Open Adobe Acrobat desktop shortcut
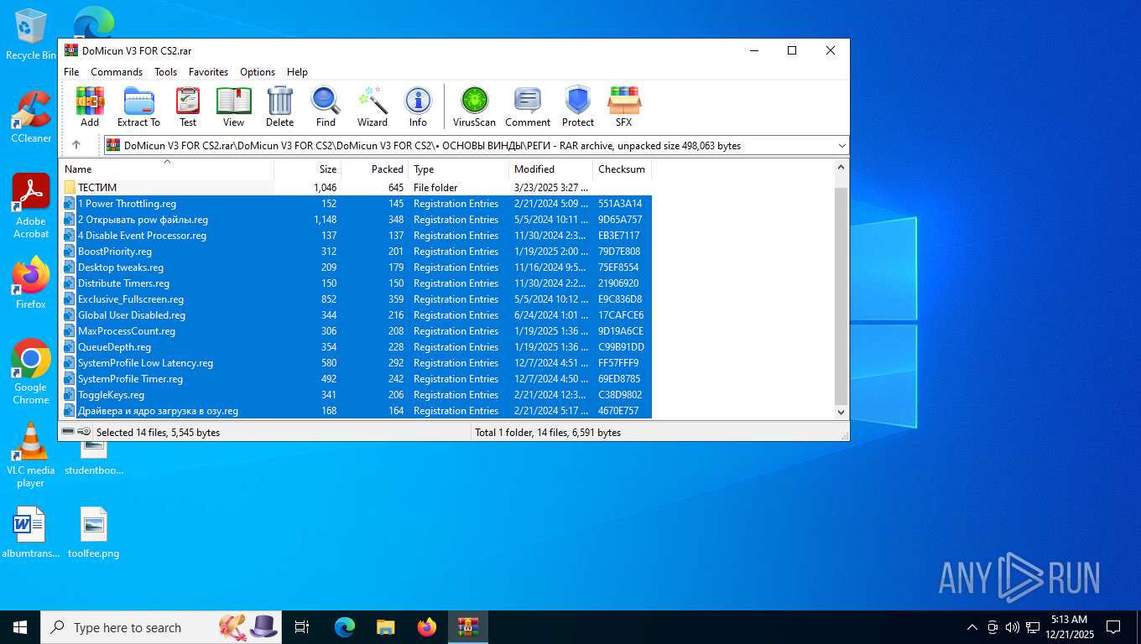The width and height of the screenshot is (1141, 644). point(31,206)
